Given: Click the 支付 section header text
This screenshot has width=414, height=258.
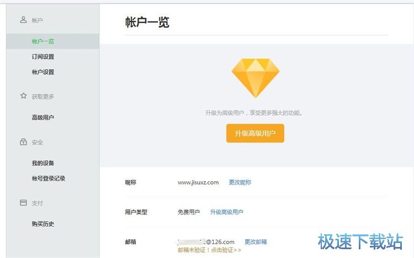Looking at the screenshot, I should (37, 203).
